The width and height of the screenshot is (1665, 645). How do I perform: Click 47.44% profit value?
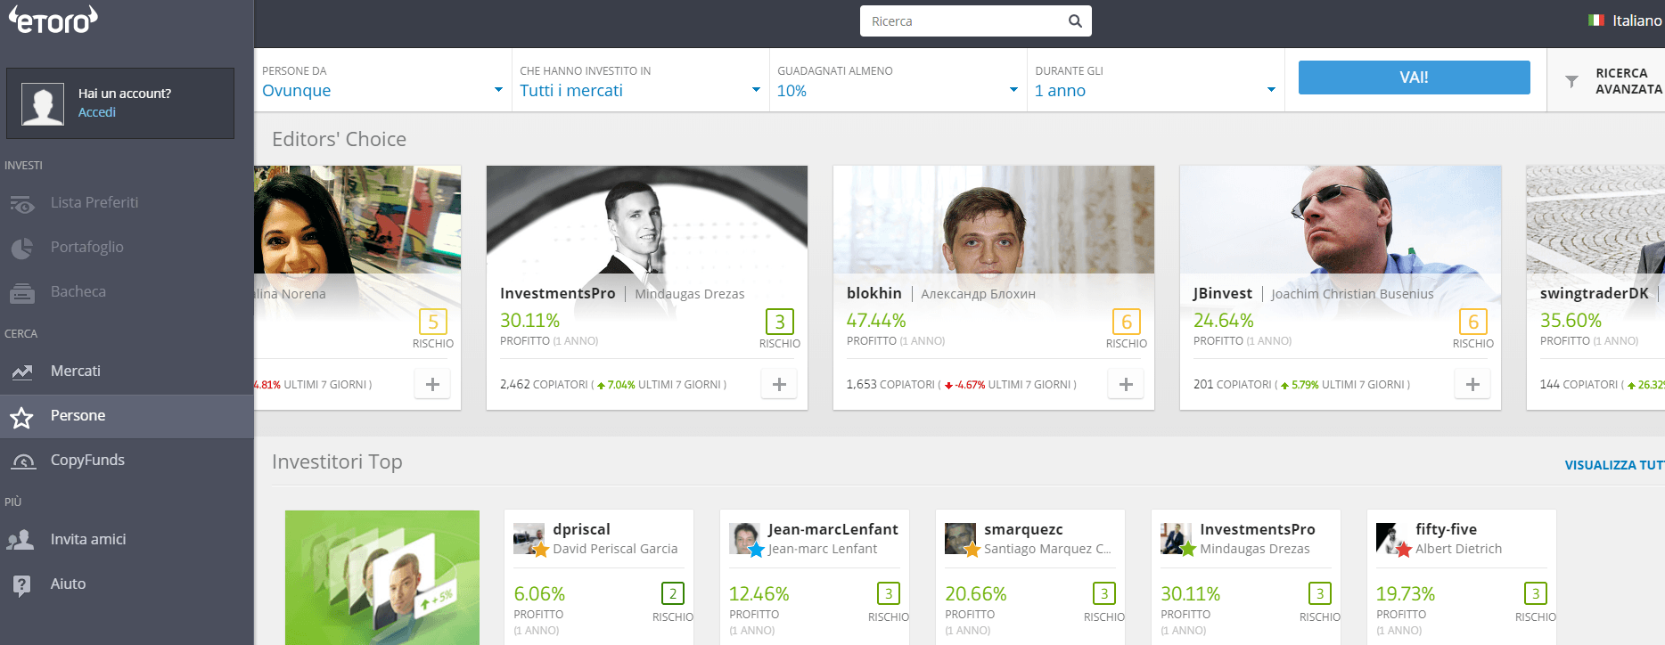[876, 321]
